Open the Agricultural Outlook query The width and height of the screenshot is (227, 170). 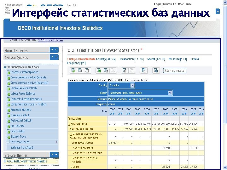pos(21,121)
